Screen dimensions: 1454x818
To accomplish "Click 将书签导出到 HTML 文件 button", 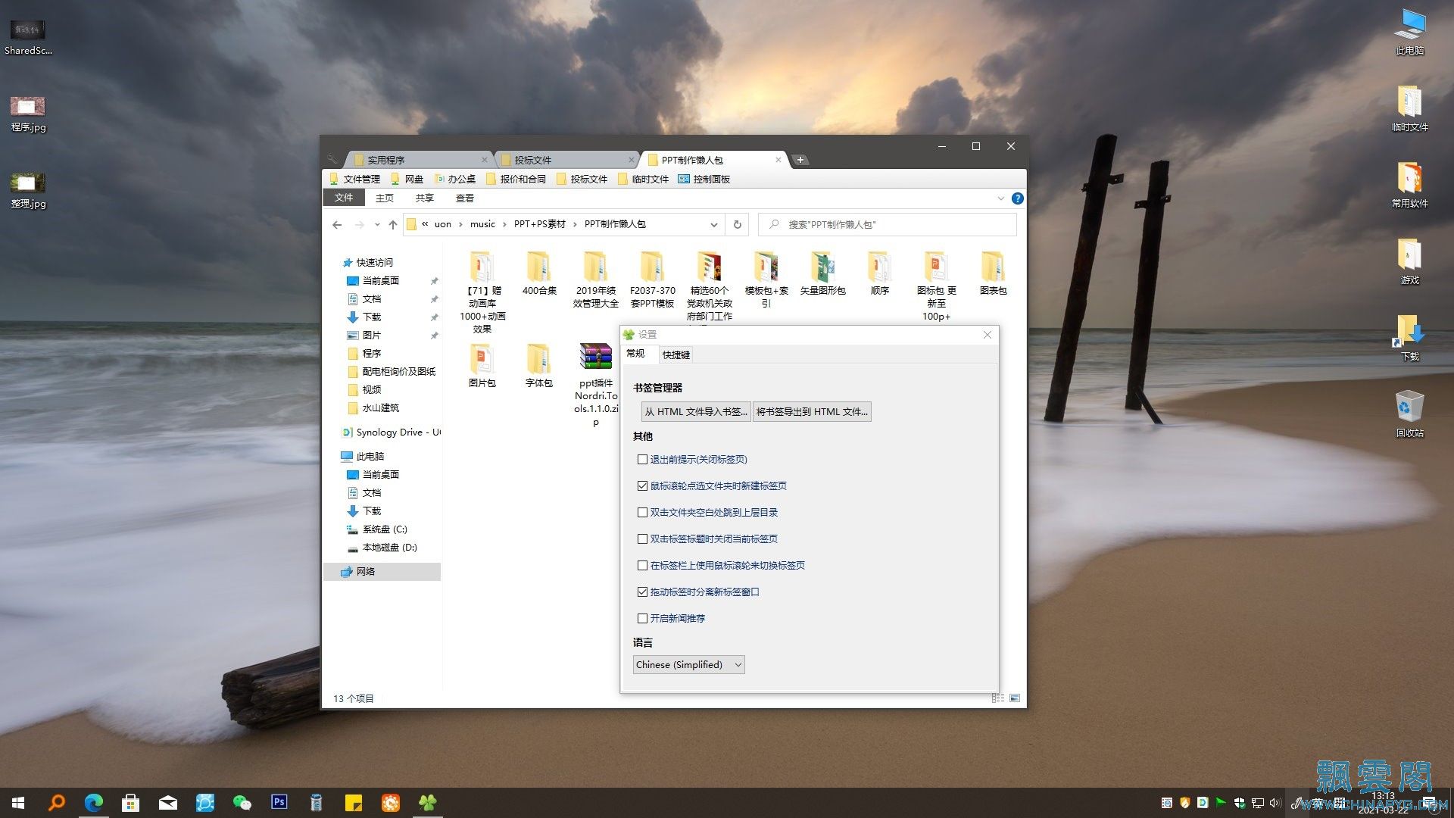I will coord(812,411).
